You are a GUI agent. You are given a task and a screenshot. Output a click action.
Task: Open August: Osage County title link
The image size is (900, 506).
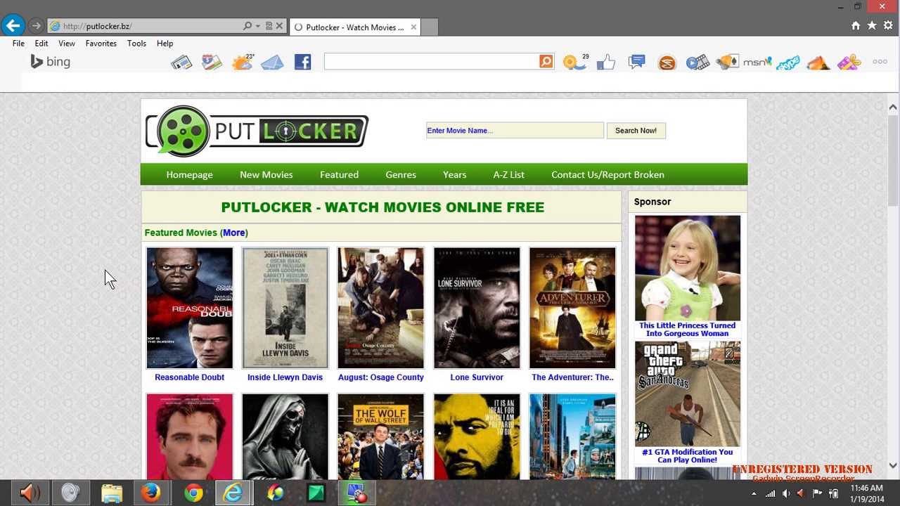[x=380, y=377]
